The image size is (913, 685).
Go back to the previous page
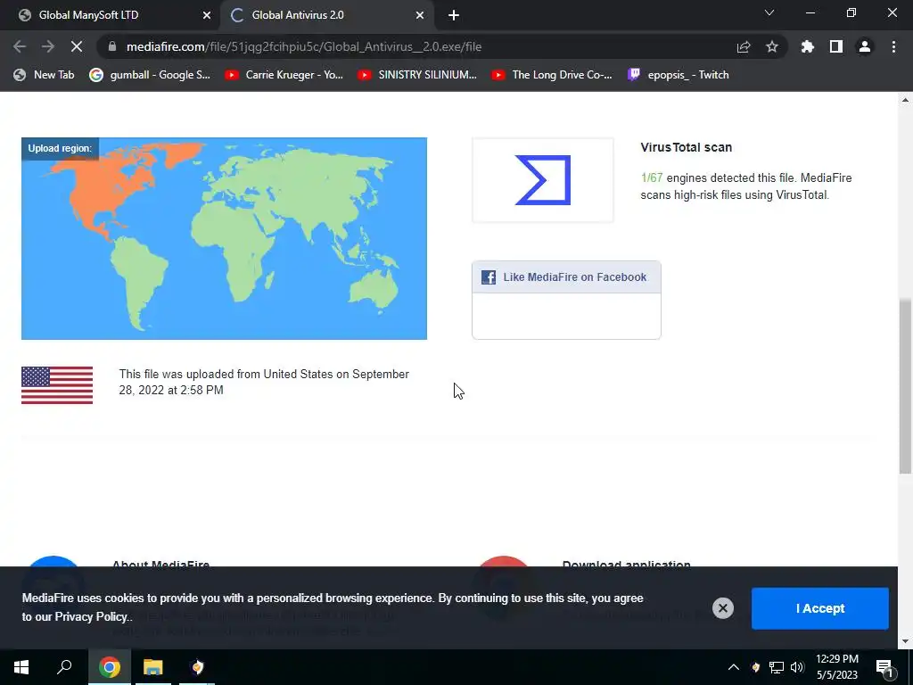point(20,46)
